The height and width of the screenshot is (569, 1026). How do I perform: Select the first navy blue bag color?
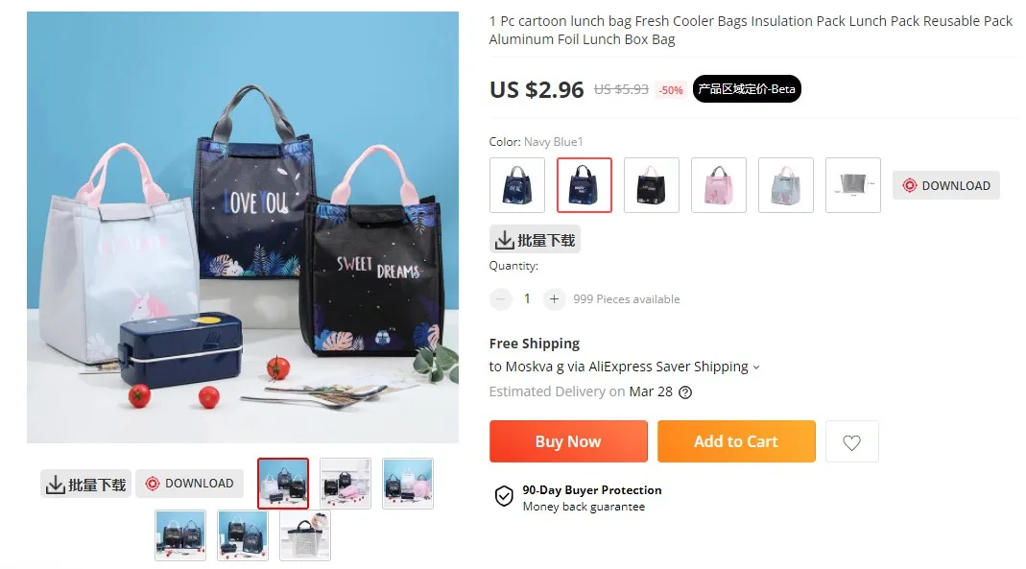pyautogui.click(x=517, y=185)
